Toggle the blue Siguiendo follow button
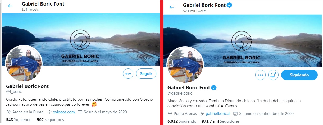The height and width of the screenshot is (125, 323). pyautogui.click(x=299, y=75)
